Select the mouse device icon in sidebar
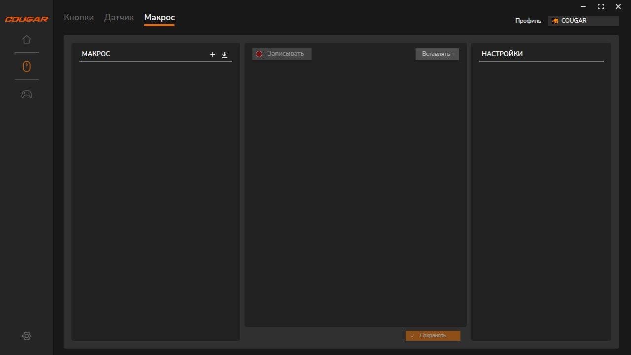Image resolution: width=631 pixels, height=355 pixels. 27,66
